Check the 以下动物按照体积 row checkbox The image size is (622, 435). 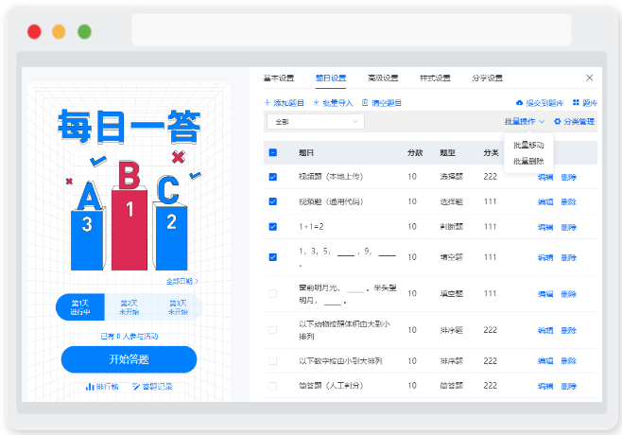[273, 330]
